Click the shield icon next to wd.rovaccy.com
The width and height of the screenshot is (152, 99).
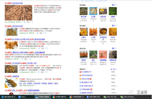(x=39, y=48)
